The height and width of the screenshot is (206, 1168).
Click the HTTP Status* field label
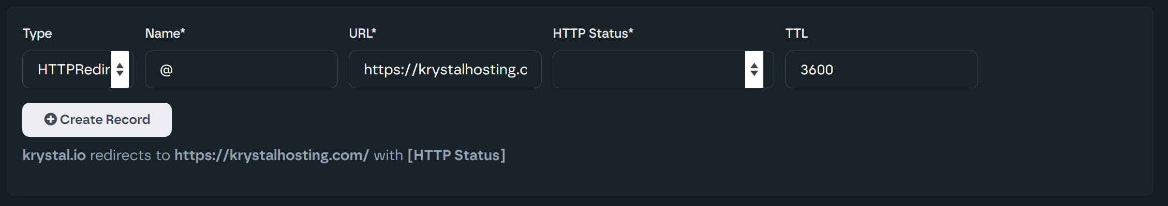click(x=593, y=34)
